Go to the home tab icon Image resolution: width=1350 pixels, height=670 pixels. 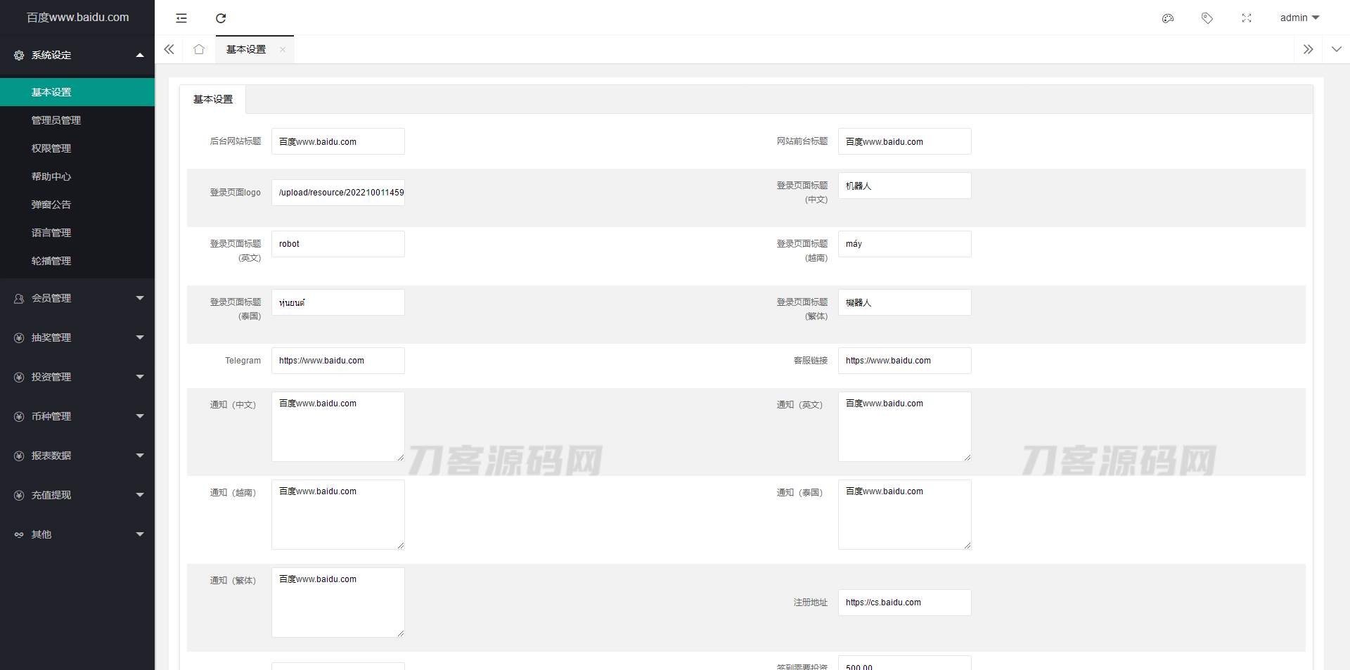tap(199, 49)
